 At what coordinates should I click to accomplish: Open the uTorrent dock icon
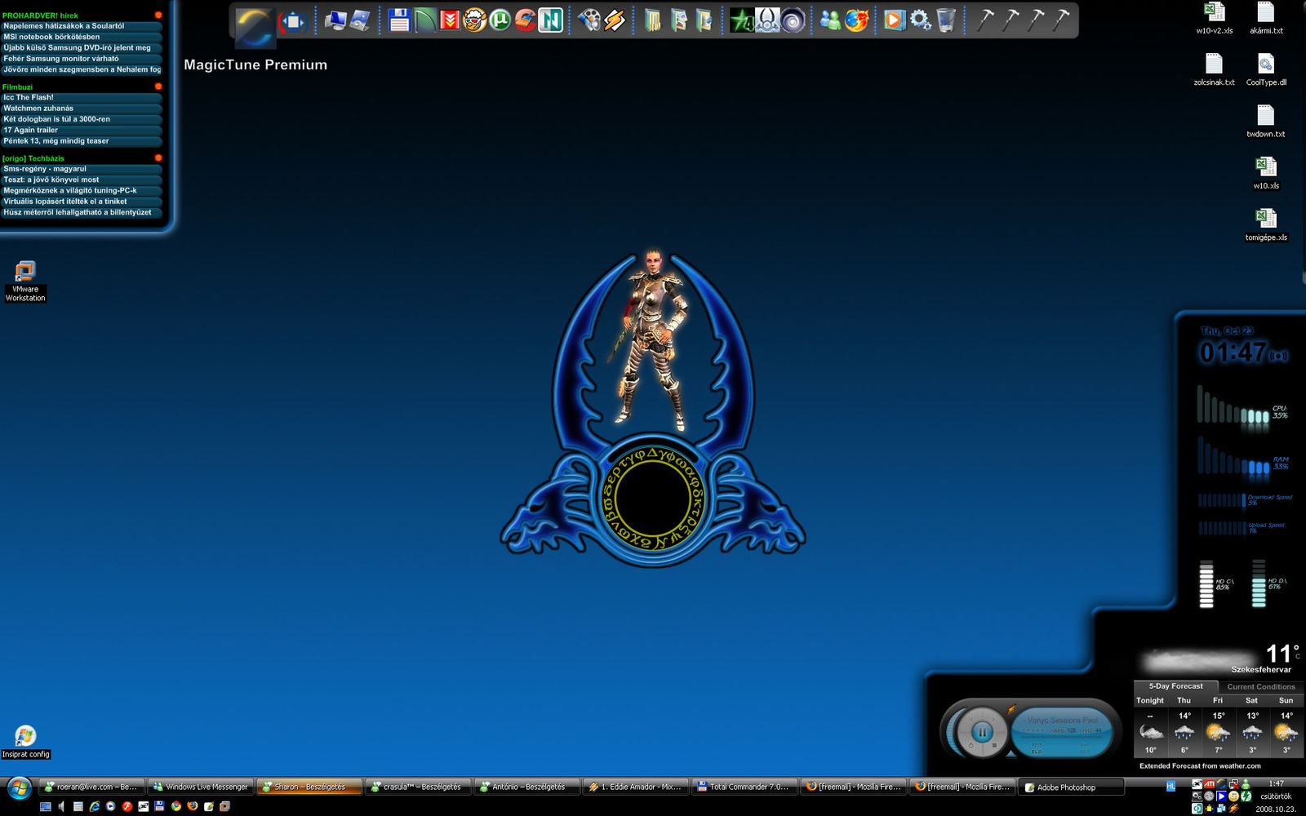tap(500, 20)
